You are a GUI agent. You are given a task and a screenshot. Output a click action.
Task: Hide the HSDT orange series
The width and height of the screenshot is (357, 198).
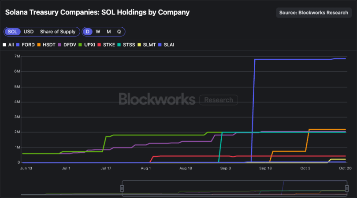click(46, 44)
